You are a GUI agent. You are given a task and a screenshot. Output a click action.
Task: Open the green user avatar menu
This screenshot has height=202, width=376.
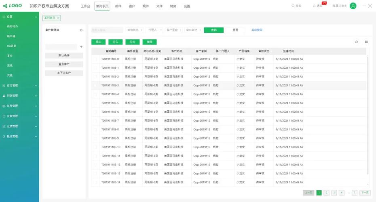(353, 6)
